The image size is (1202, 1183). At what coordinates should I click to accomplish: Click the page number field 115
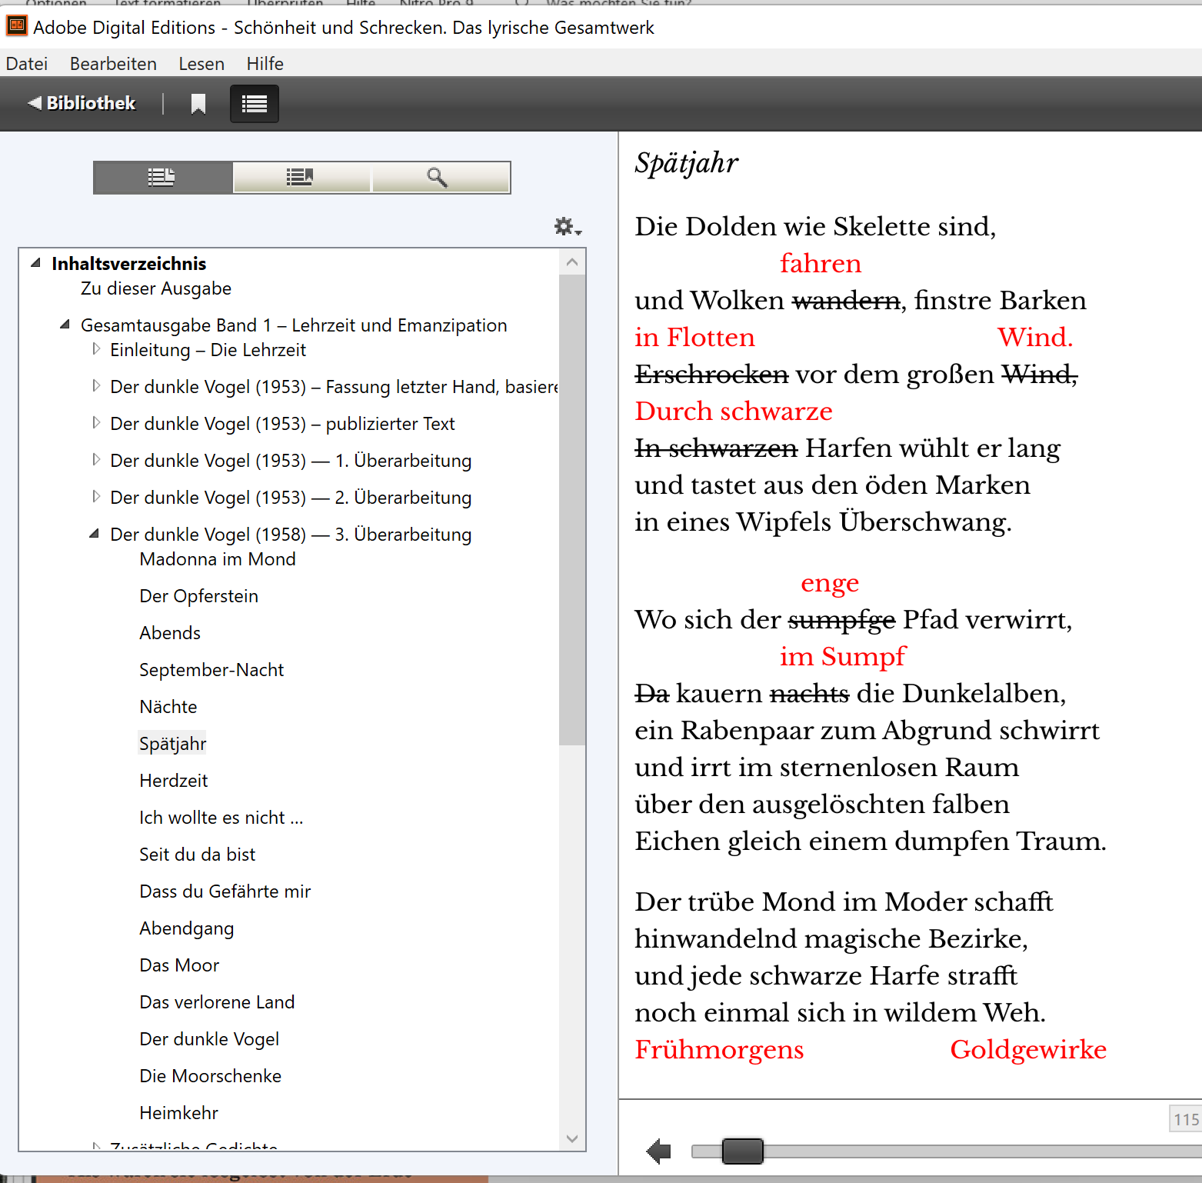pos(1186,1119)
